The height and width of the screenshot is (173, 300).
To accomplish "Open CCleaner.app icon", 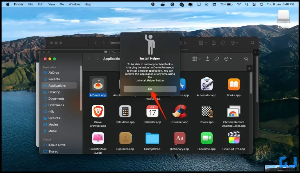I will point(180,111).
